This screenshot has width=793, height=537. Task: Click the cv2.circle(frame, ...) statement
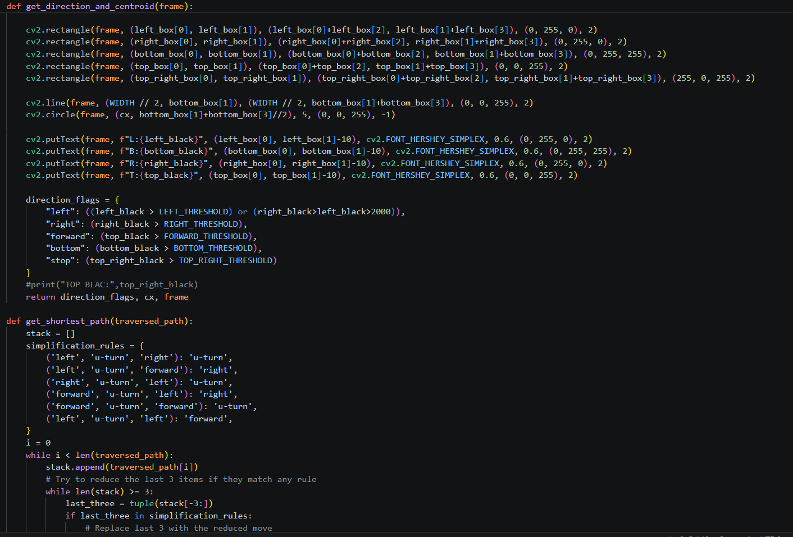(211, 114)
